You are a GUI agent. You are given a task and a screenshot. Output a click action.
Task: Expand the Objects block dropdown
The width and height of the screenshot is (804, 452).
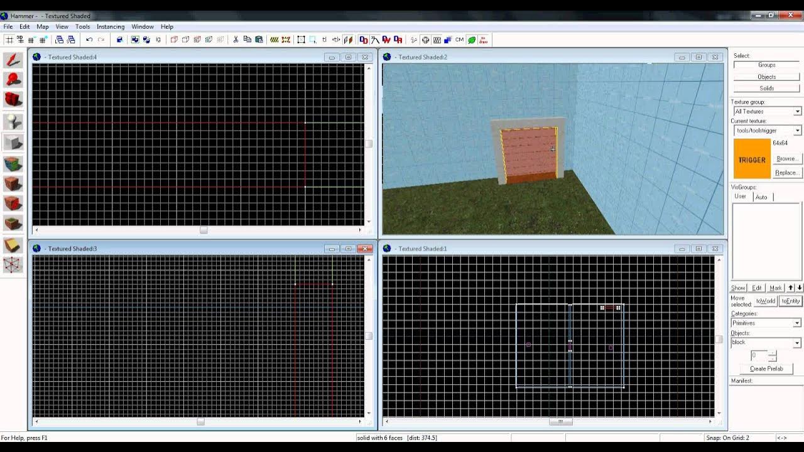point(797,343)
